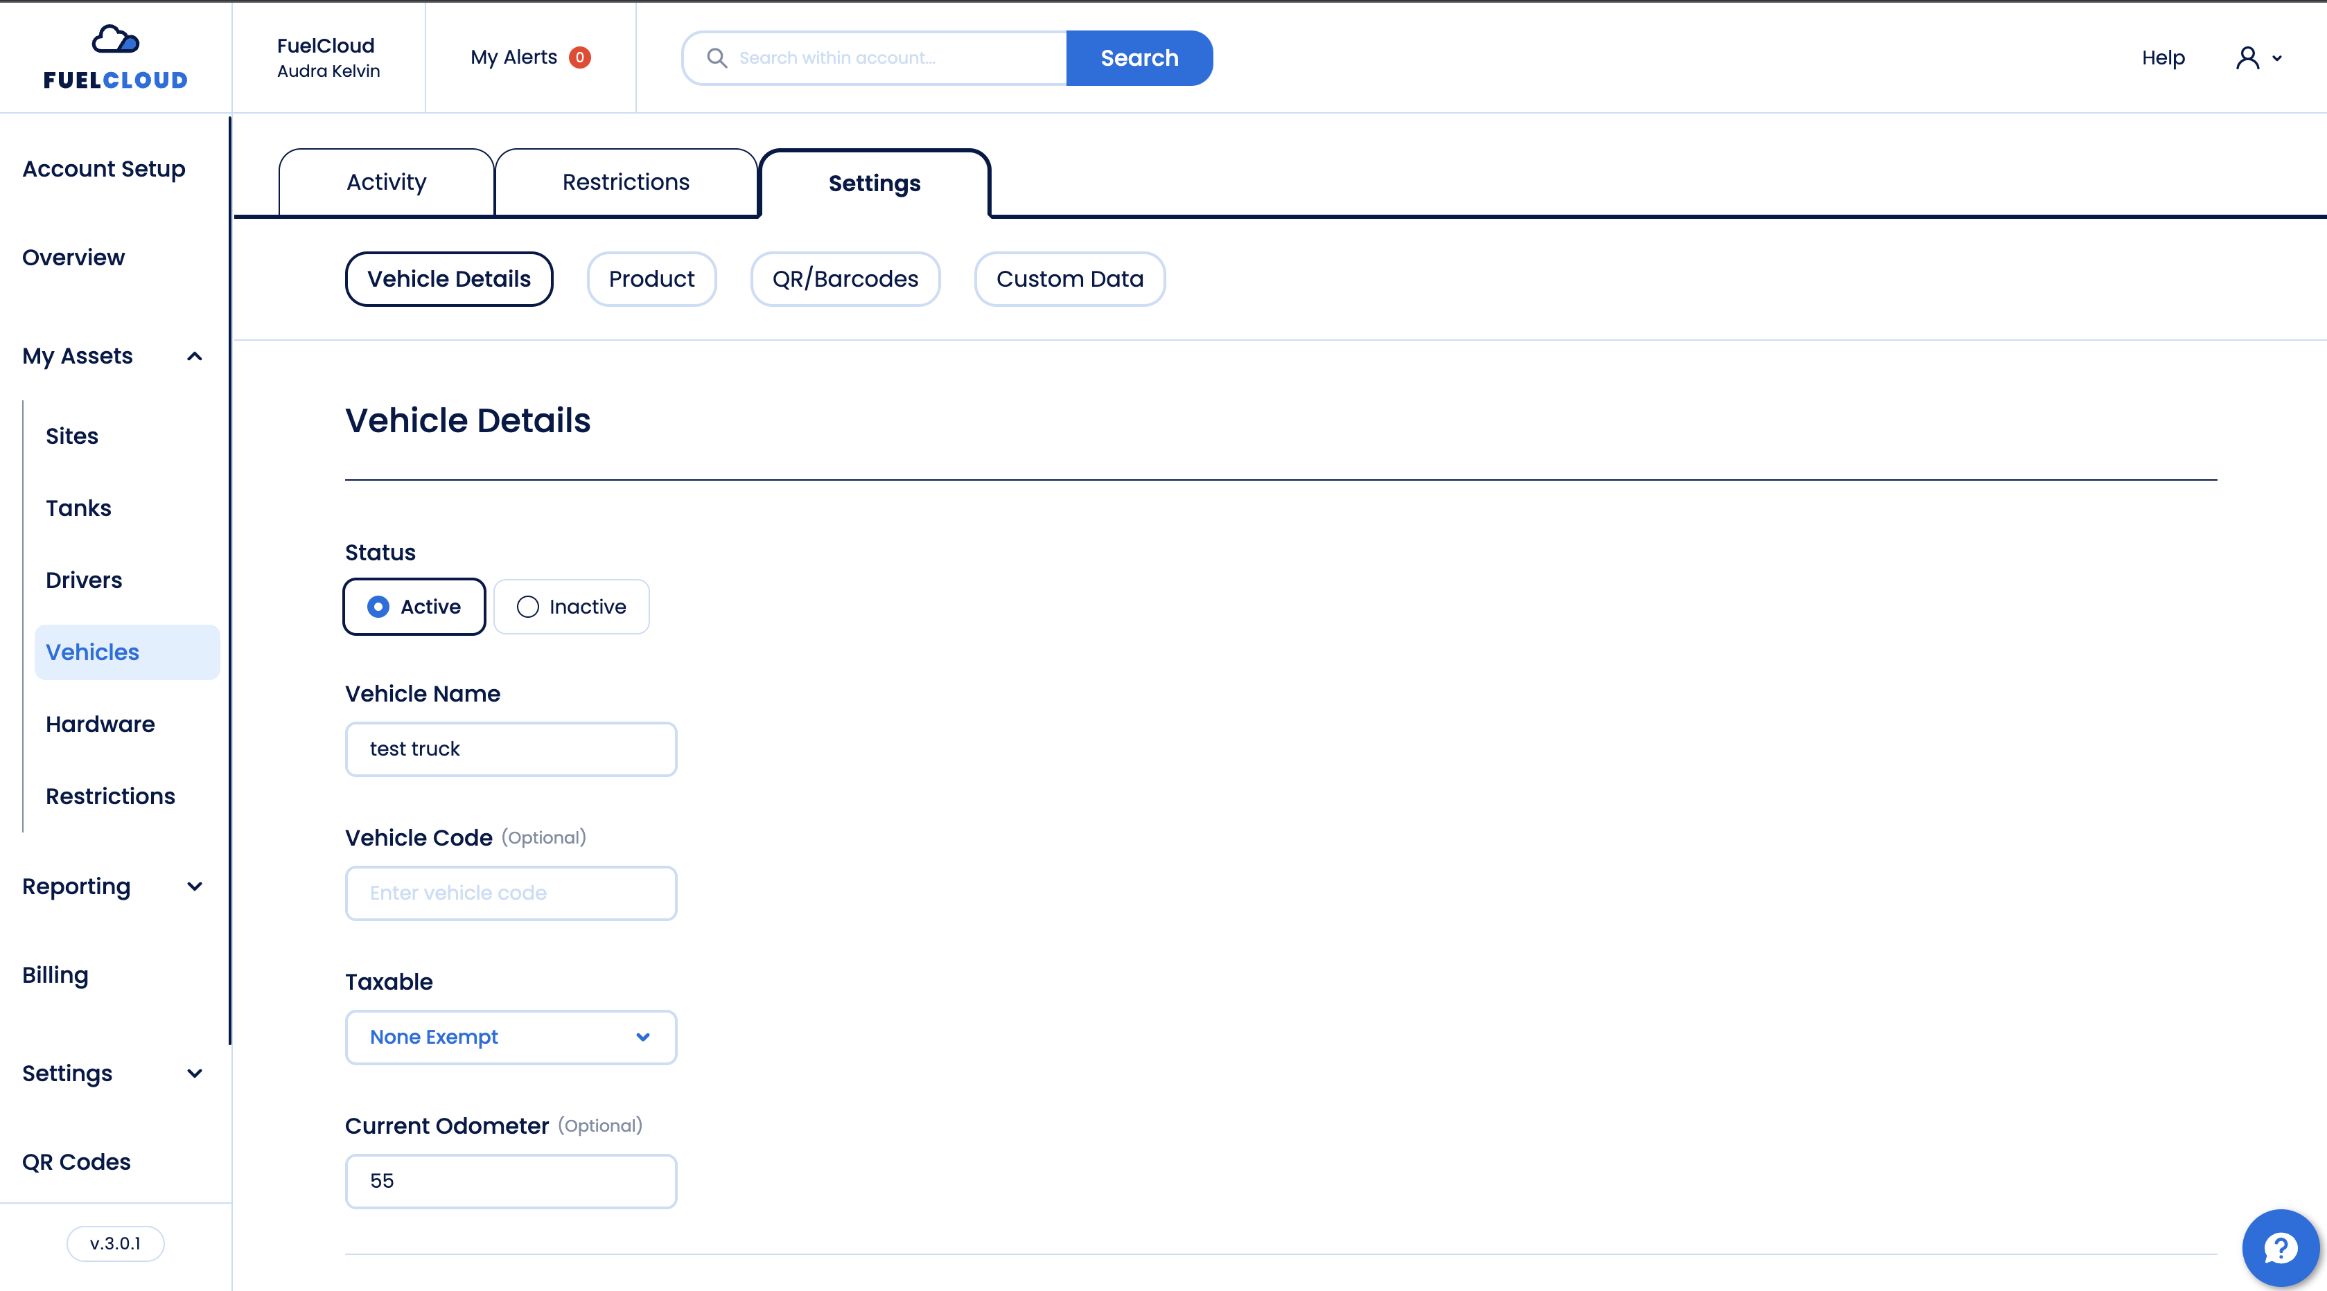Collapse the My Assets section
Viewport: 2327px width, 1291px height.
pos(194,357)
